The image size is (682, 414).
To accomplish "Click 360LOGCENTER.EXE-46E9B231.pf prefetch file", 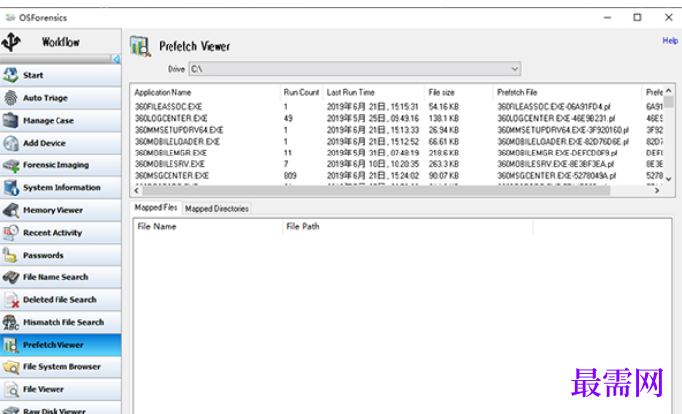I will [x=555, y=118].
